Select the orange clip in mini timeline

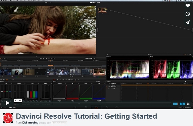click(51, 66)
